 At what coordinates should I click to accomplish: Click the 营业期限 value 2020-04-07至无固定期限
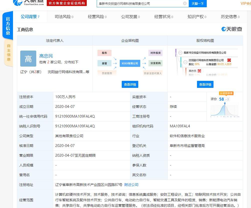tap(75, 155)
